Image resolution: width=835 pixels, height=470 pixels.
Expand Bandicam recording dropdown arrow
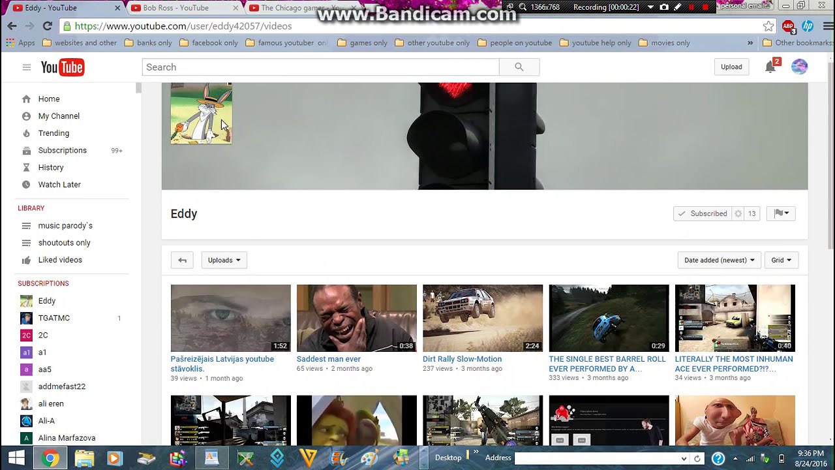[650, 7]
